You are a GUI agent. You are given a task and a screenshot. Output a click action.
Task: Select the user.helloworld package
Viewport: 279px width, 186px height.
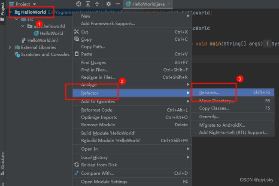49,26
